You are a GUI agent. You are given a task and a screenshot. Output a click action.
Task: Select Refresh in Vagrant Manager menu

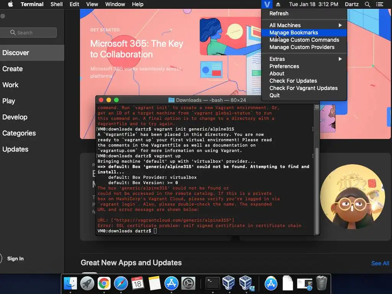[x=304, y=13]
